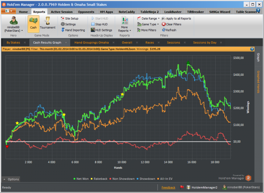Image resolution: width=264 pixels, height=193 pixels.
Task: Click the blue help icon in filter bar
Action: (252, 49)
